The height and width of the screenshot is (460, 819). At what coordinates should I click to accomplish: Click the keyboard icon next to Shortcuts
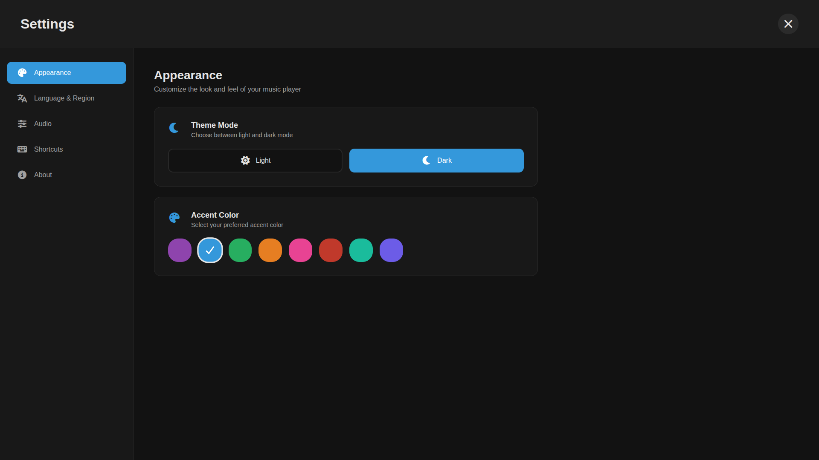click(x=22, y=149)
